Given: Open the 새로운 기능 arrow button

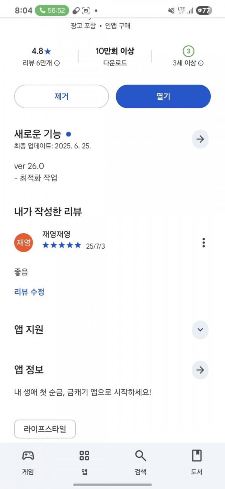Looking at the screenshot, I should [200, 139].
